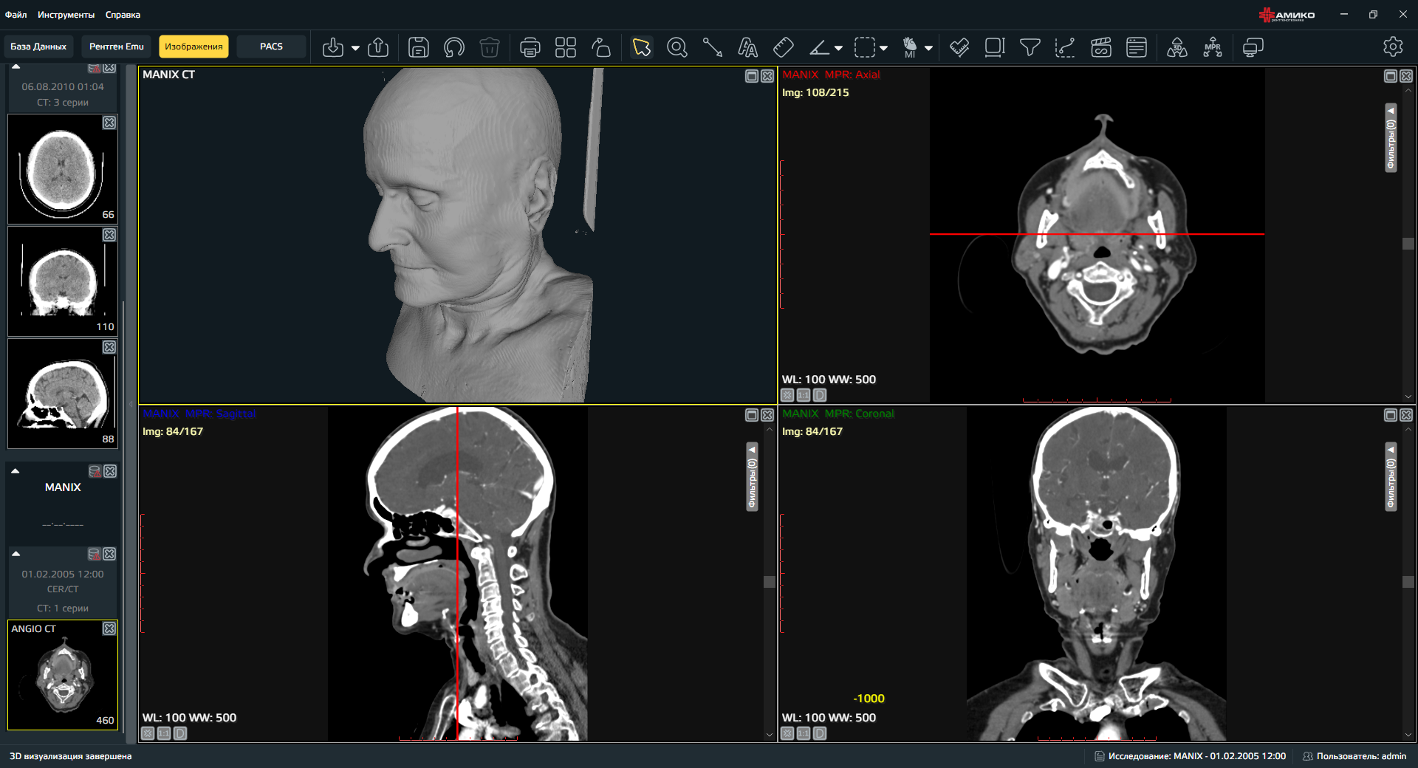1418x768 pixels.
Task: Click the multi-monitor display icon
Action: 1253,47
